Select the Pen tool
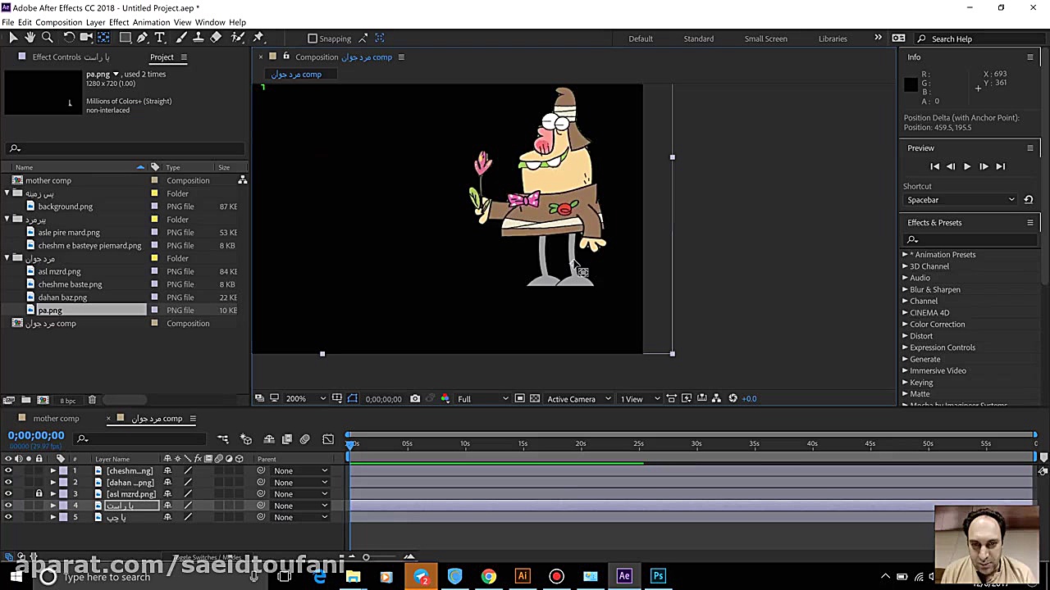The width and height of the screenshot is (1050, 590). [x=143, y=38]
